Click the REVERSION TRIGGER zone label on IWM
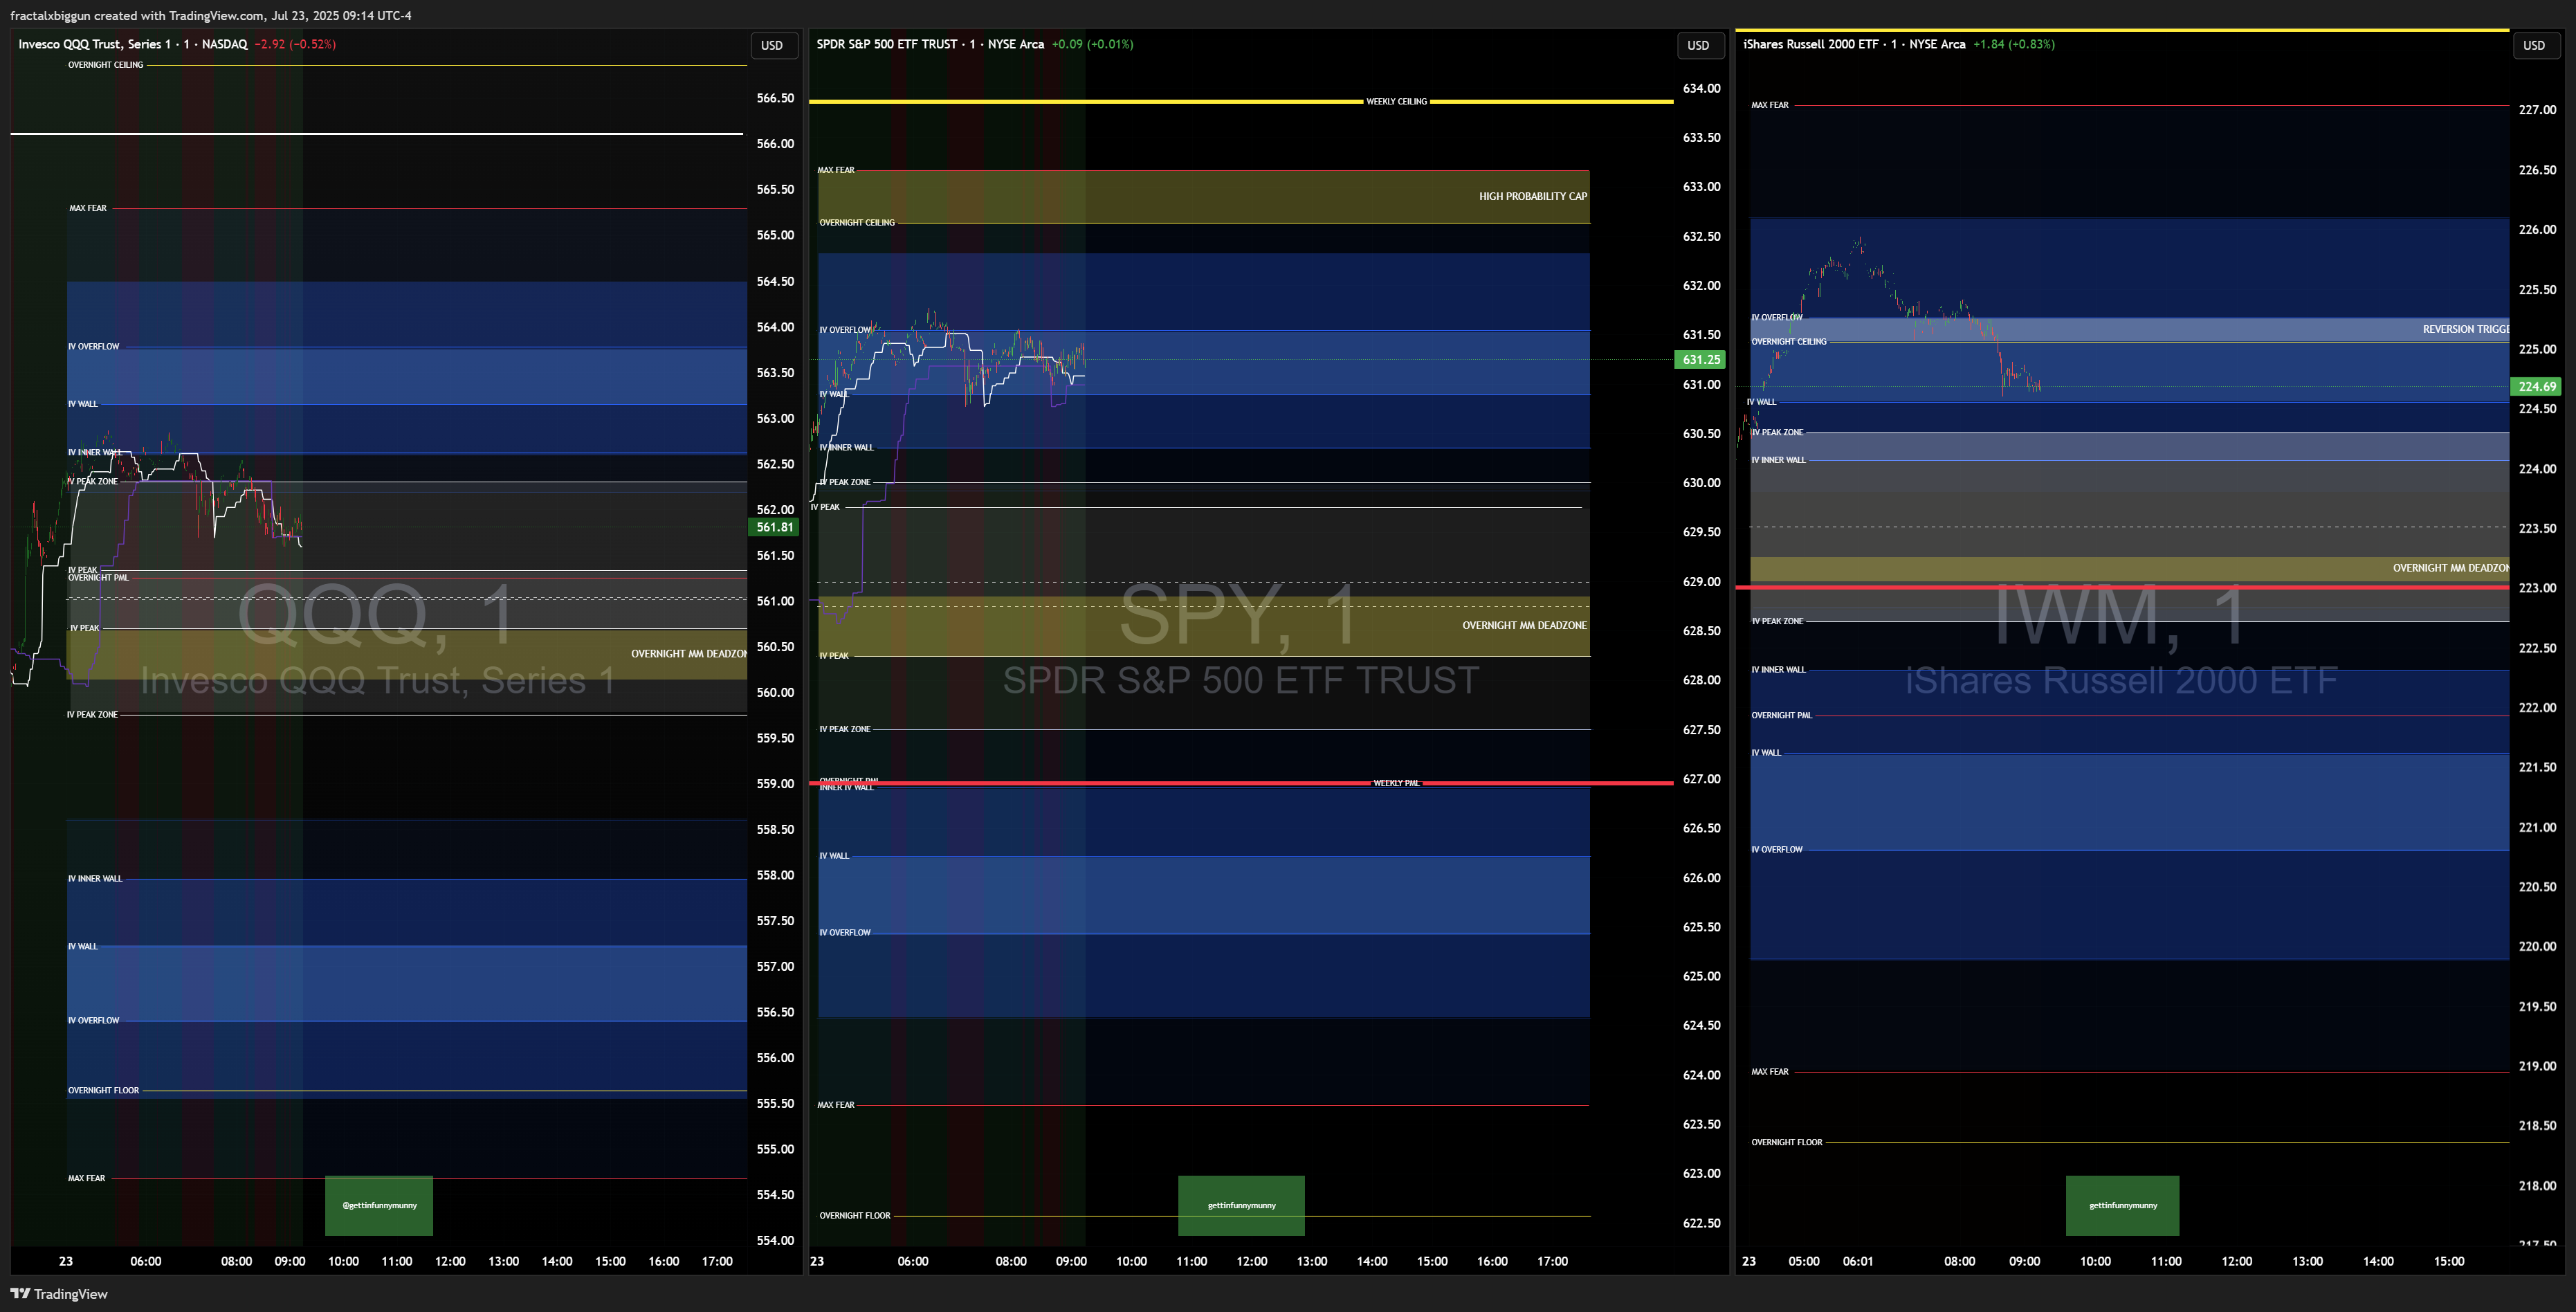Screen dimensions: 2576x1312 2464,329
